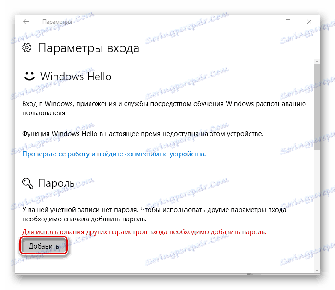Click the gear icon beside Параметры входа

(27, 47)
